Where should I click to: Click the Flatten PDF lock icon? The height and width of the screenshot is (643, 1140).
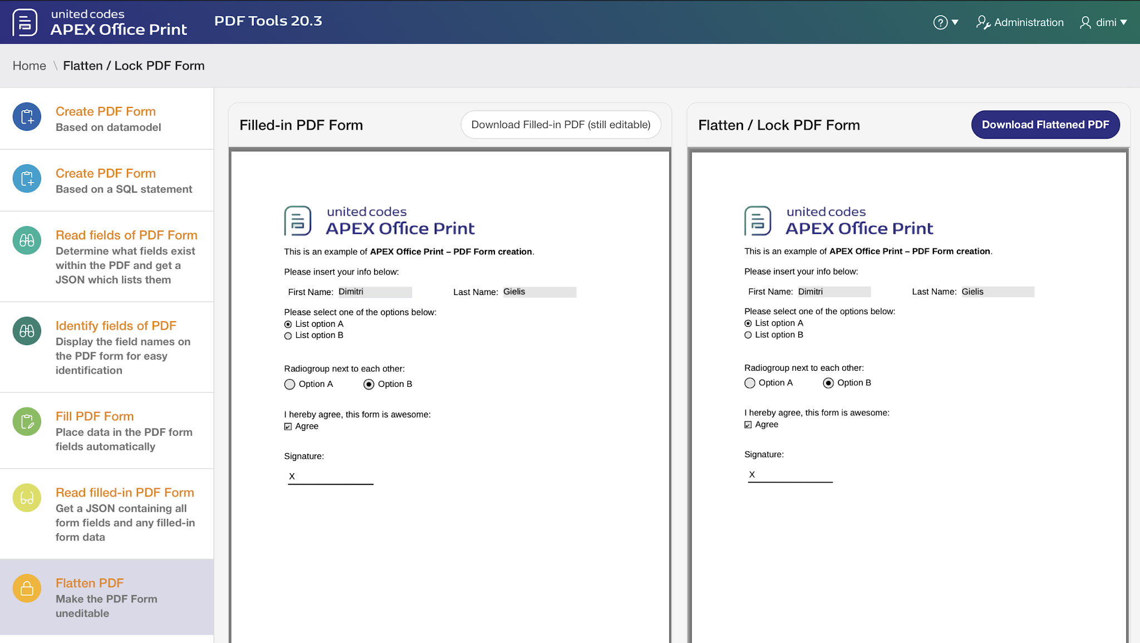click(27, 589)
